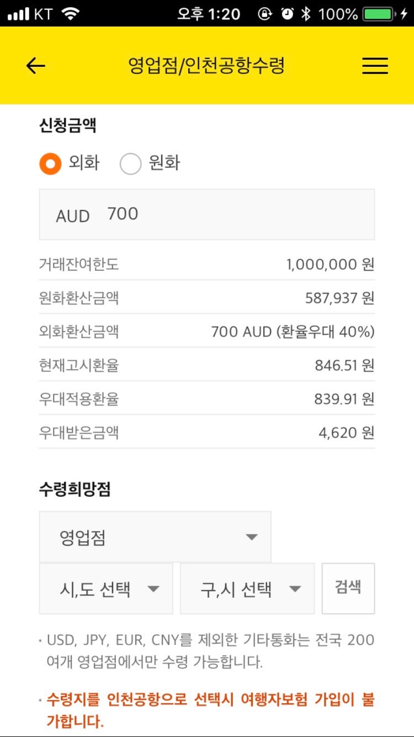Open the hamburger menu icon
The image size is (414, 737).
(375, 66)
